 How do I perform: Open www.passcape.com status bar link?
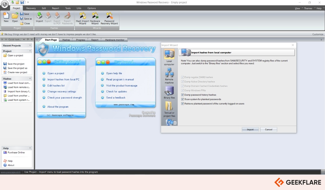coord(11,172)
